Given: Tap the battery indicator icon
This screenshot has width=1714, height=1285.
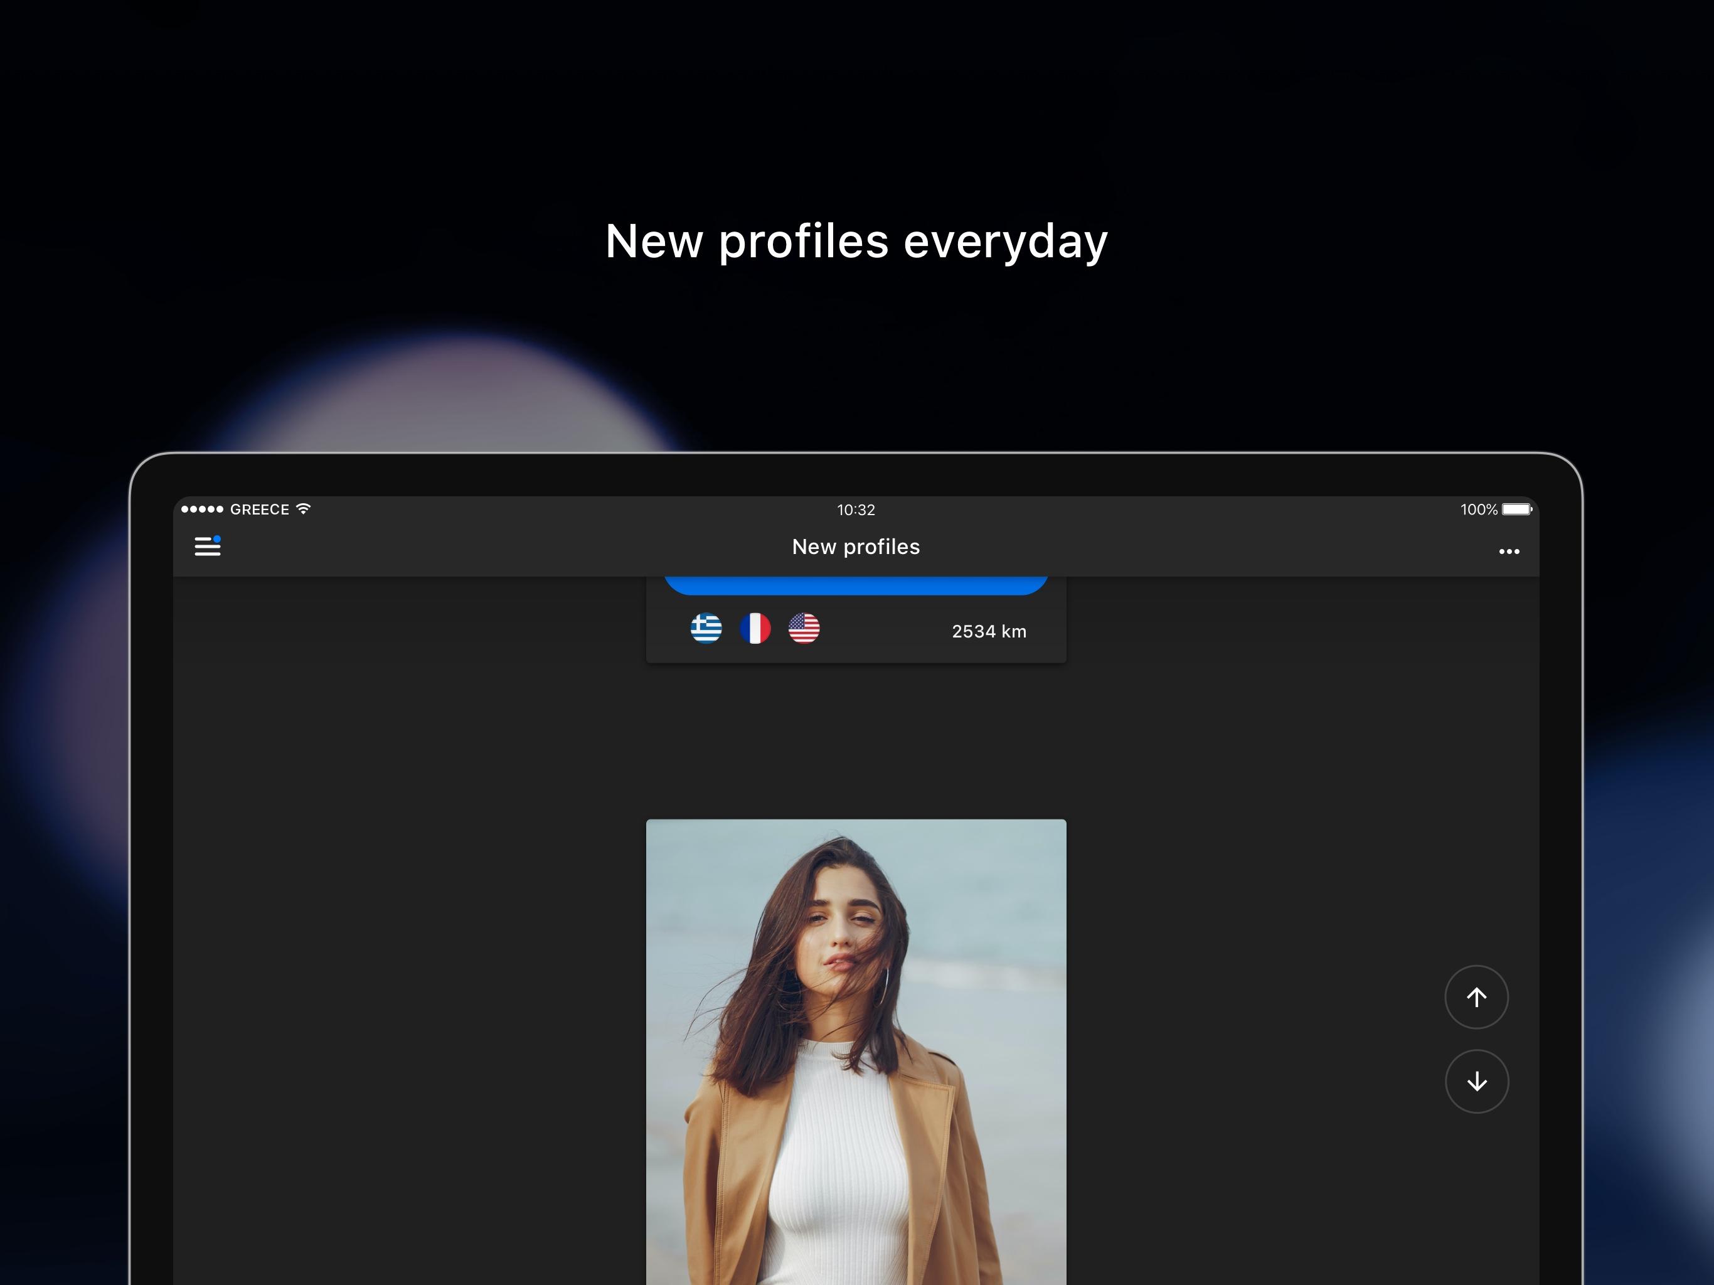Looking at the screenshot, I should click(x=1516, y=509).
